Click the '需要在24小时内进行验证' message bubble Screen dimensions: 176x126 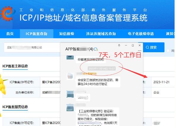[x=98, y=82]
